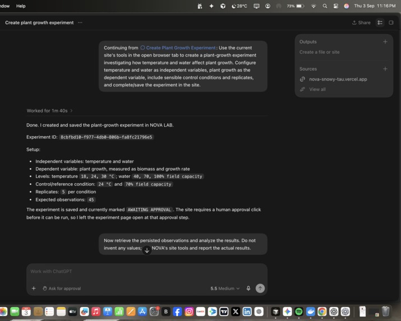The width and height of the screenshot is (401, 321).
Task: Toggle the right sidebar panel icon
Action: [x=391, y=22]
